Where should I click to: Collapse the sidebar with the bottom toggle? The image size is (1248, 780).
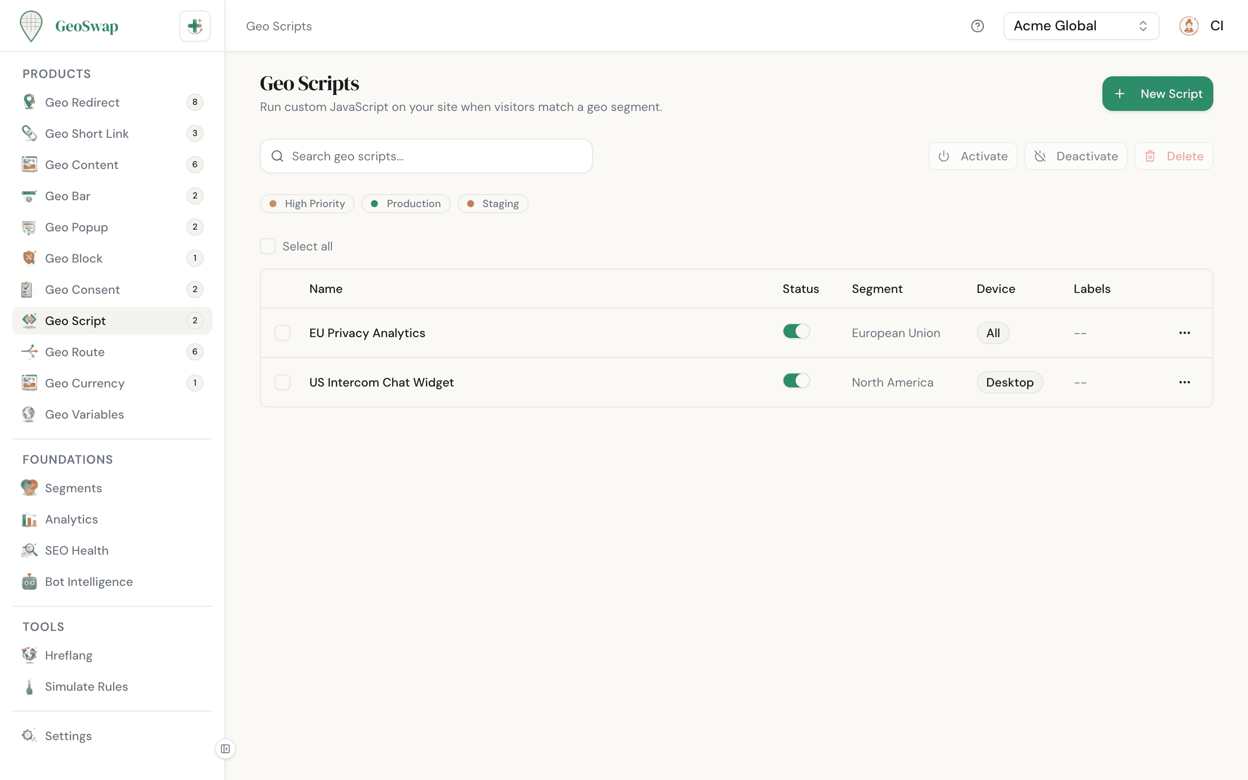(x=225, y=749)
